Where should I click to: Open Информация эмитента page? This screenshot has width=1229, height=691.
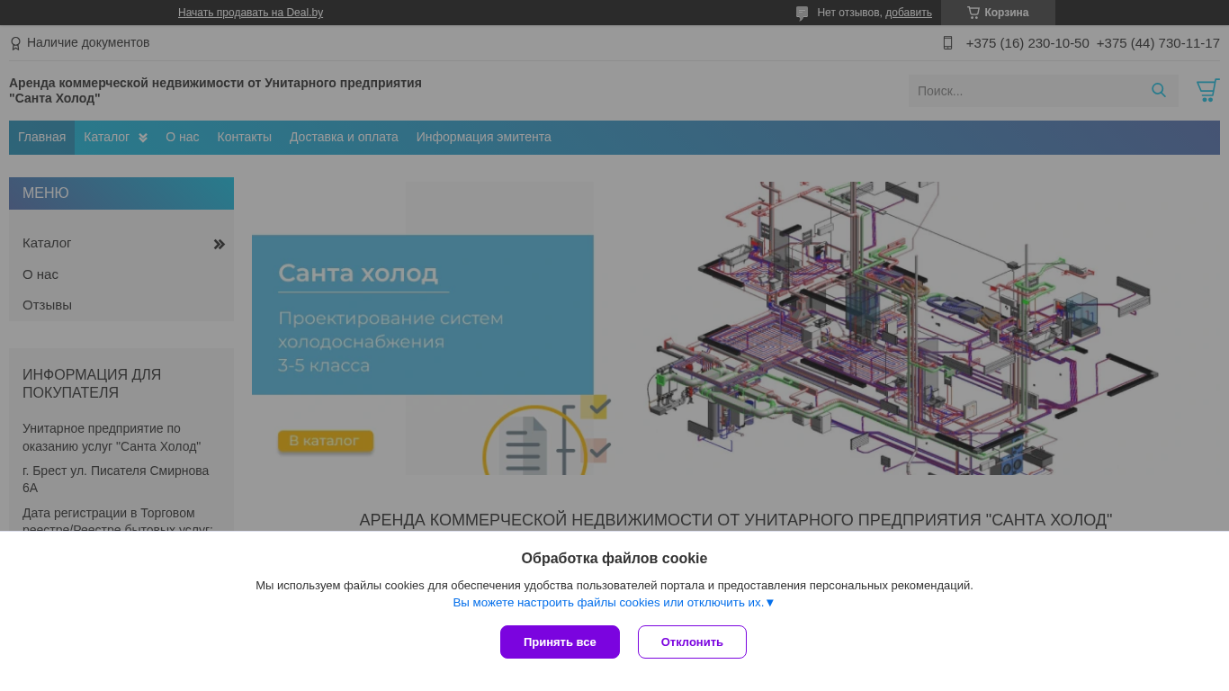tap(484, 137)
